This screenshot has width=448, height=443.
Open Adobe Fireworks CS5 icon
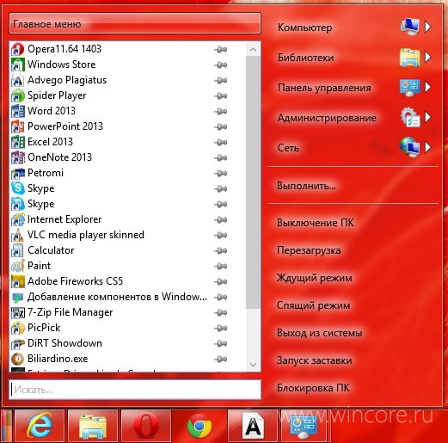17,281
